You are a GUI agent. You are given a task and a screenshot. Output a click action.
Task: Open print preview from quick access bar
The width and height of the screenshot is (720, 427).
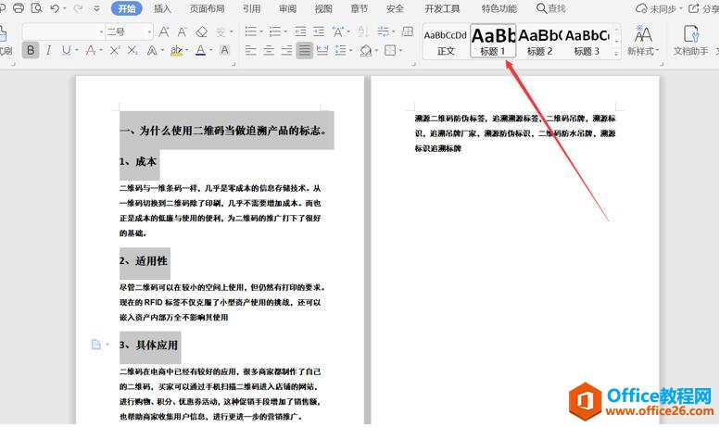36,7
